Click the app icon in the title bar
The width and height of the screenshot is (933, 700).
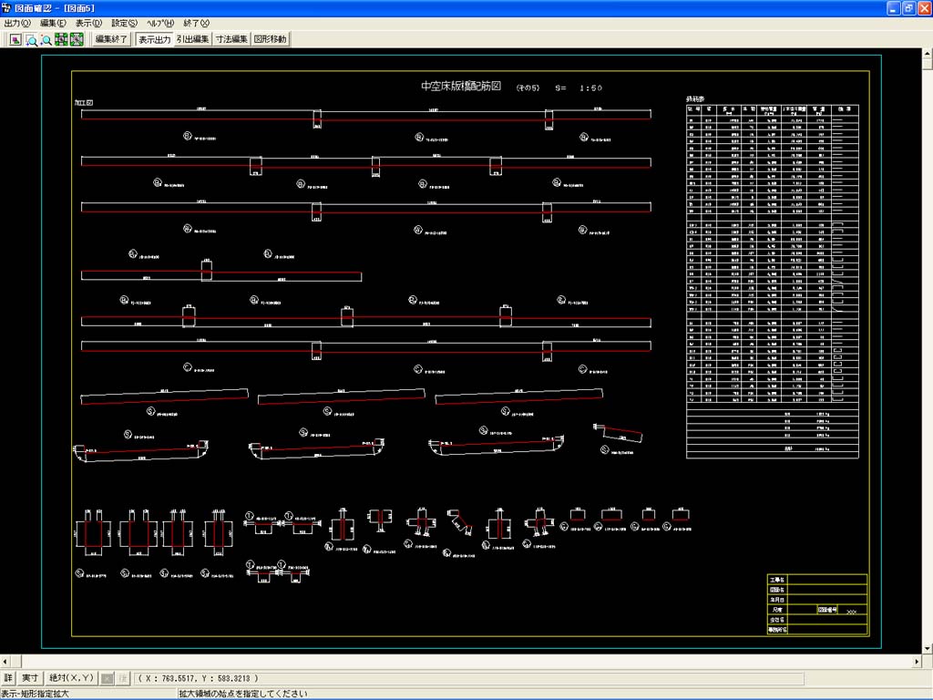pos(7,7)
